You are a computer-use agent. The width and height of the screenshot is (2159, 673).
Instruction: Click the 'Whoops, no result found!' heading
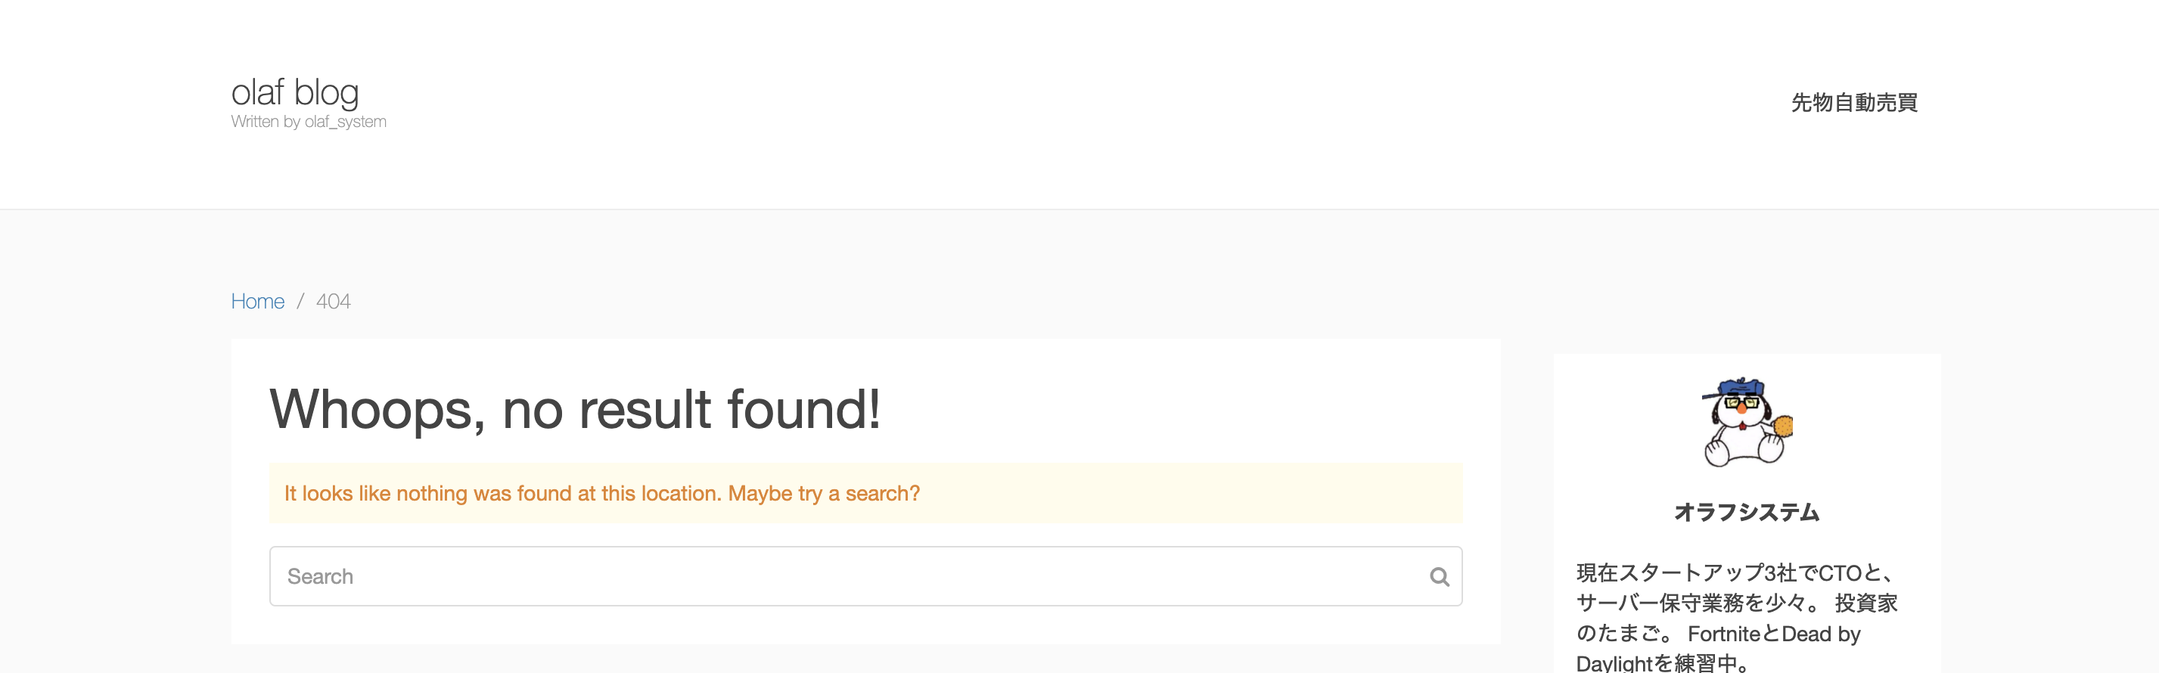575,410
